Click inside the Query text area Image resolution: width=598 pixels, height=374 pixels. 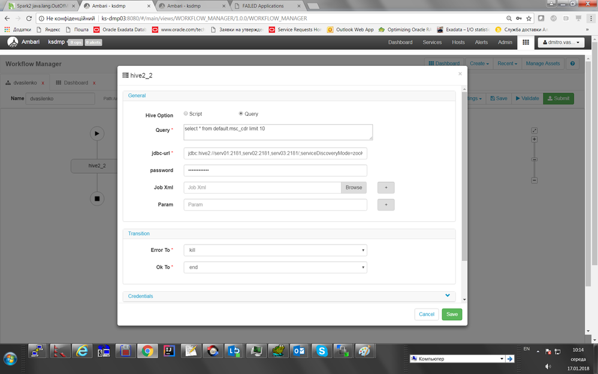277,131
